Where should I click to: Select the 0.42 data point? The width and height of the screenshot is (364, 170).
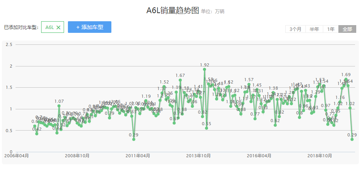36,134
